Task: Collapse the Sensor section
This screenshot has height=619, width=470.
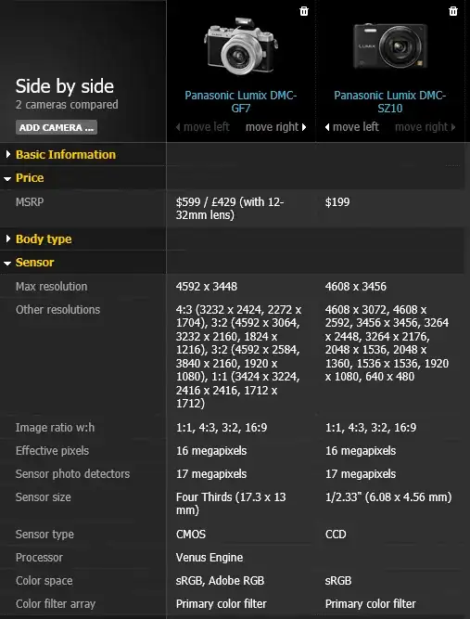Action: coord(29,262)
